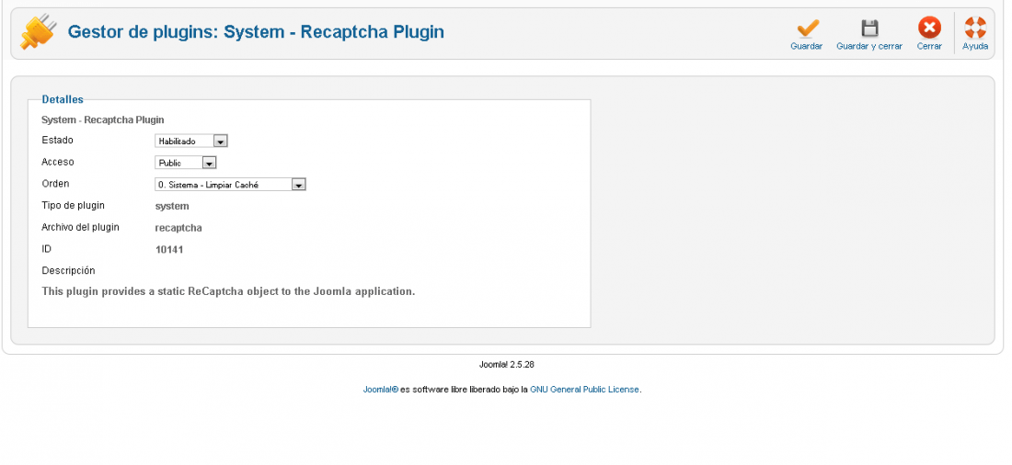Click the plugin plug icon in header

click(x=38, y=32)
